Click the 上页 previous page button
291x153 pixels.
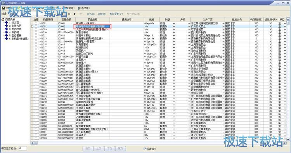(99, 149)
